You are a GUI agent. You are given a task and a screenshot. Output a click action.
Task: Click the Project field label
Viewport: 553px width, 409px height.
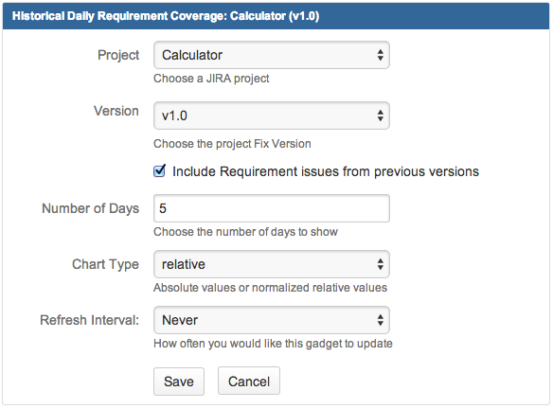coord(118,55)
